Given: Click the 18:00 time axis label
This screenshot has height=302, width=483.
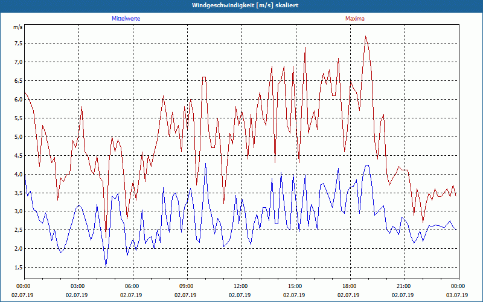Looking at the screenshot, I should pyautogui.click(x=350, y=286).
